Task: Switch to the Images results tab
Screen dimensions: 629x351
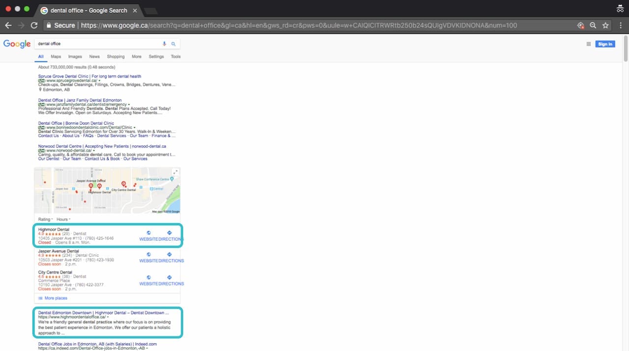Action: pos(75,56)
